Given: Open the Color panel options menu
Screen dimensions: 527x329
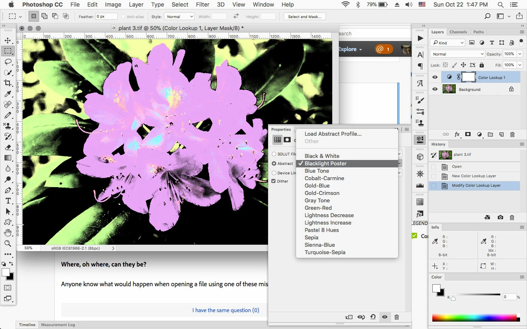Looking at the screenshot, I should pos(522,277).
